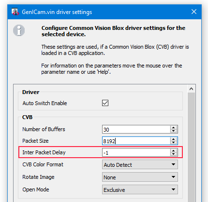Viewport: 208px width, 202px height.
Task: Increase Number of Buffers with up arrow
Action: [x=174, y=128]
